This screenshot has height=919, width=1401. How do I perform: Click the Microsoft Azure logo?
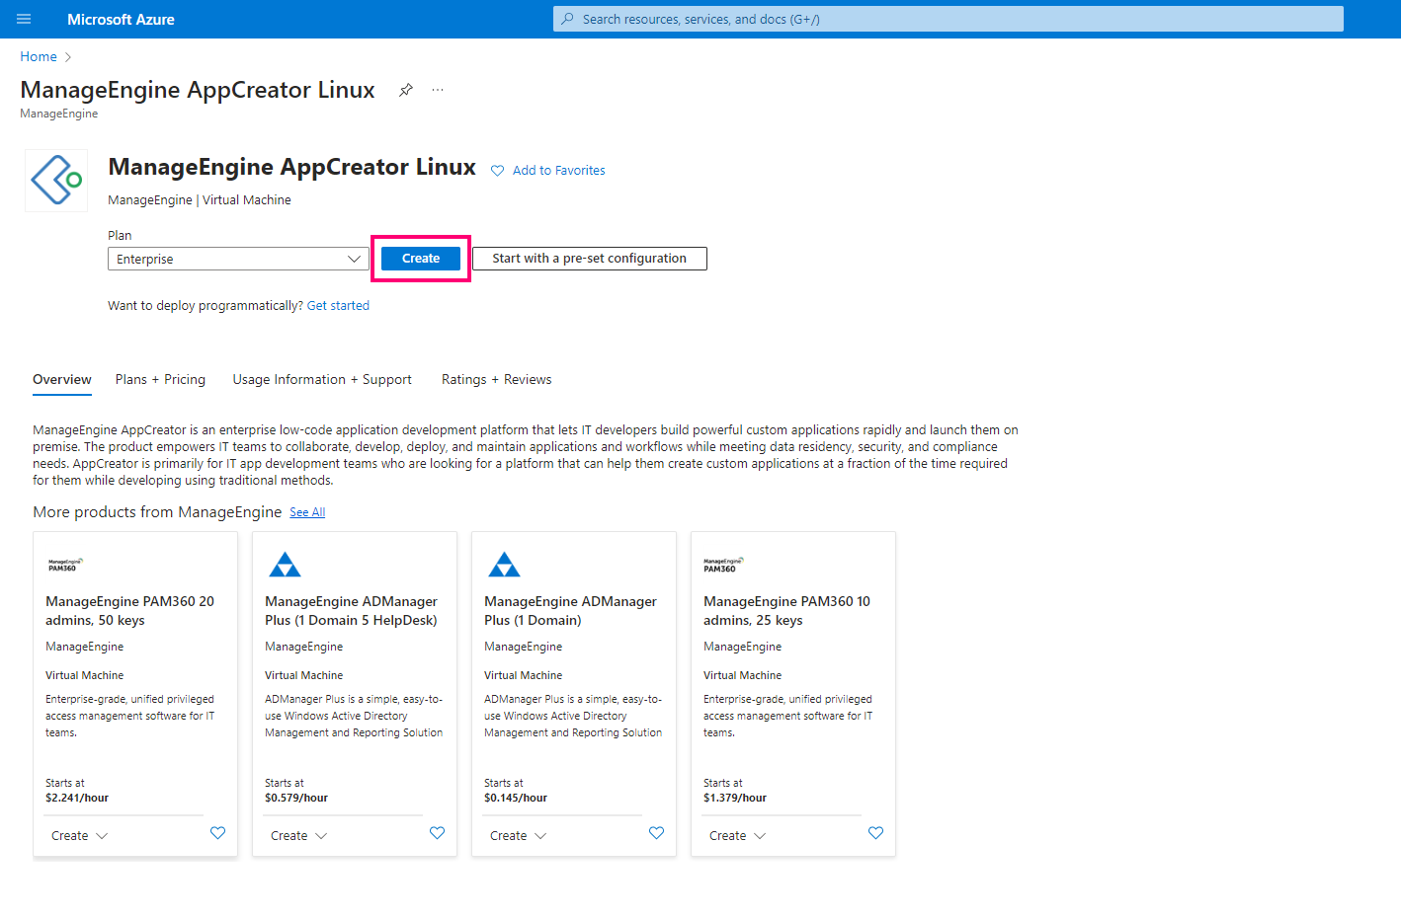pos(121,18)
